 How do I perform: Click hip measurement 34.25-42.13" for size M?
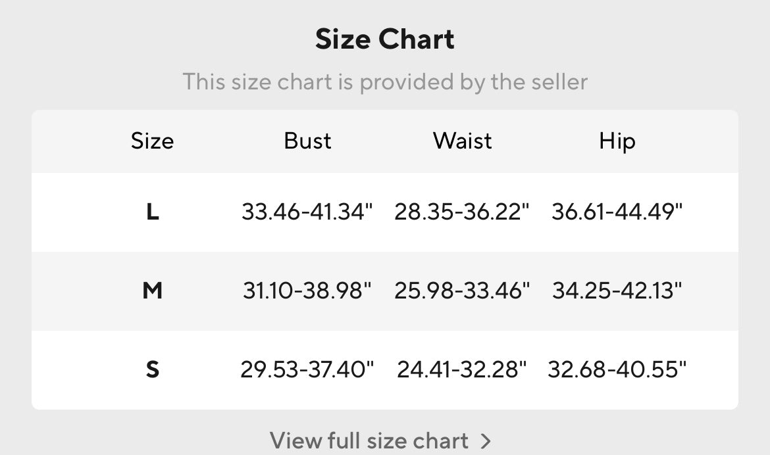click(x=617, y=290)
